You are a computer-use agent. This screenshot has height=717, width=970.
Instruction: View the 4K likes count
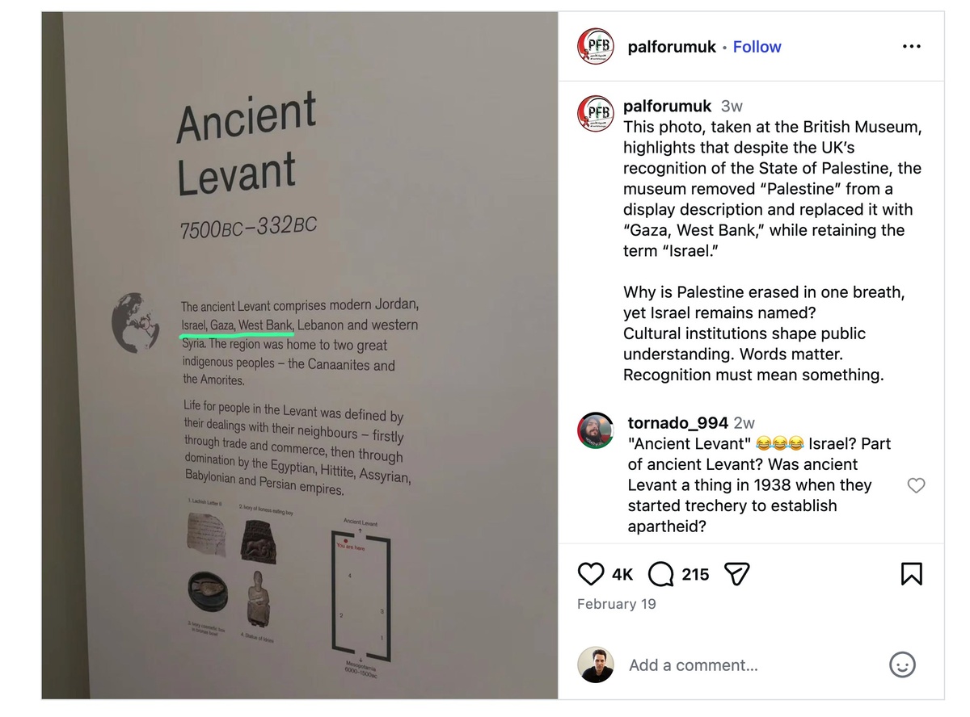tap(622, 574)
